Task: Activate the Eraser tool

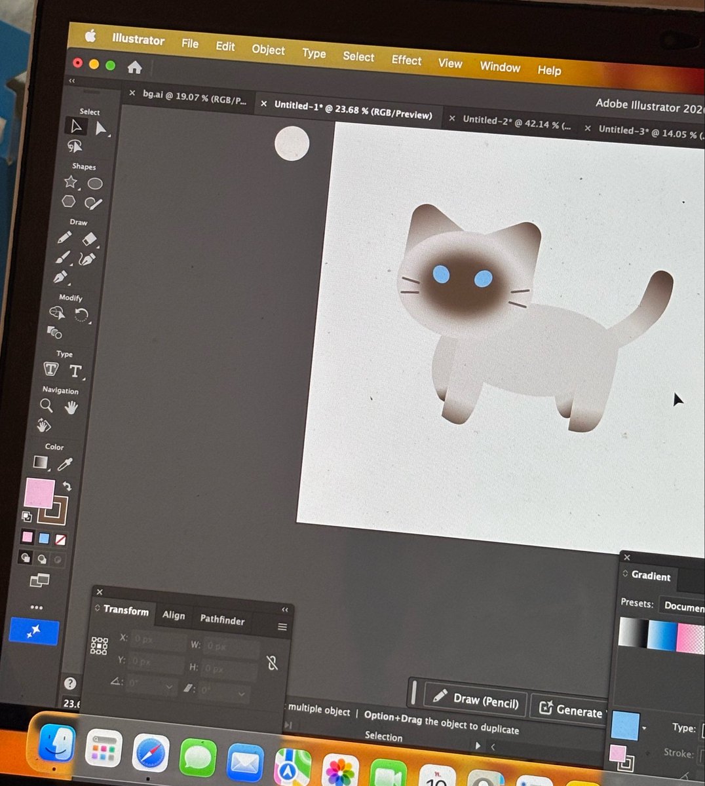Action: 89,240
